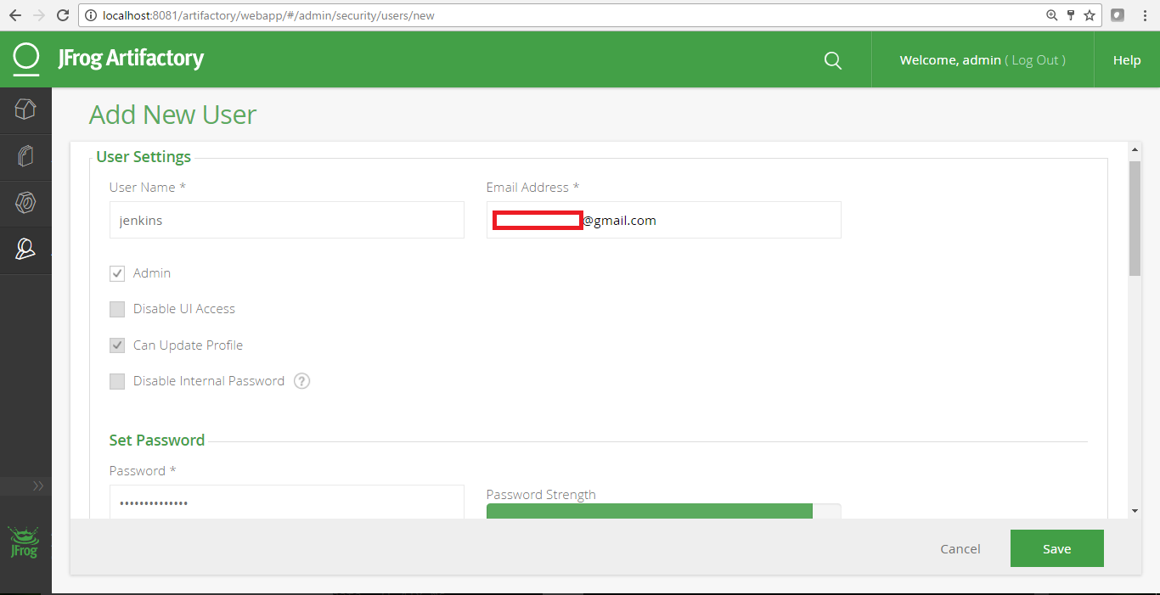Click the JFrog Artifactory circle logo

pyautogui.click(x=26, y=59)
